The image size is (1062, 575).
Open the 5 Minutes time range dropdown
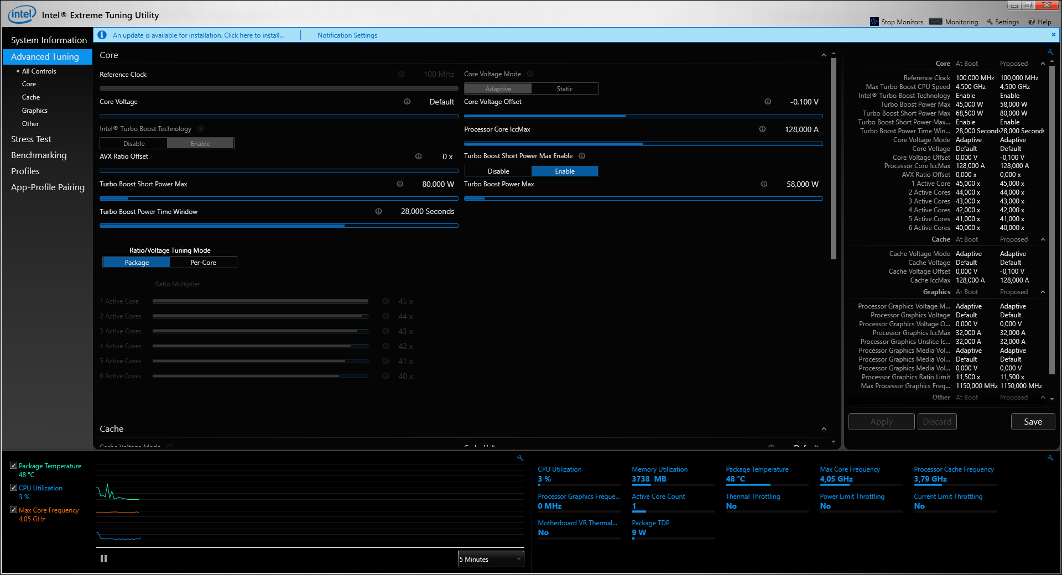pos(491,560)
